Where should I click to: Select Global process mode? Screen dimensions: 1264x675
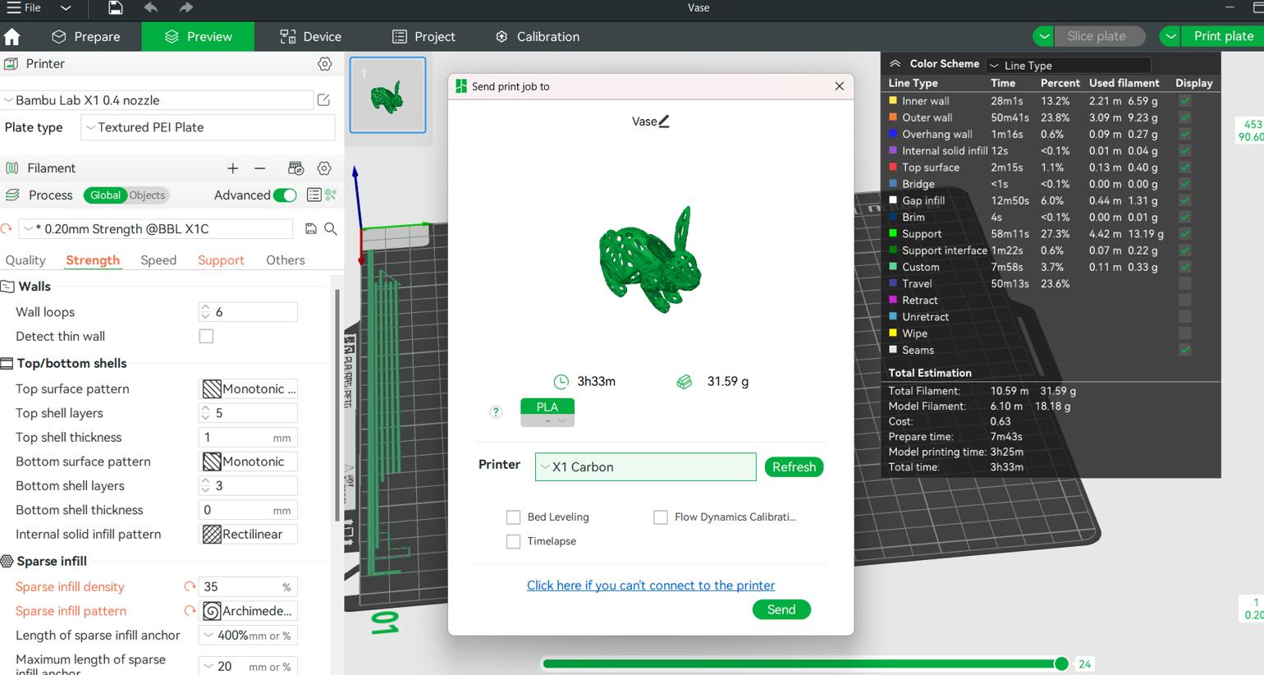[105, 195]
